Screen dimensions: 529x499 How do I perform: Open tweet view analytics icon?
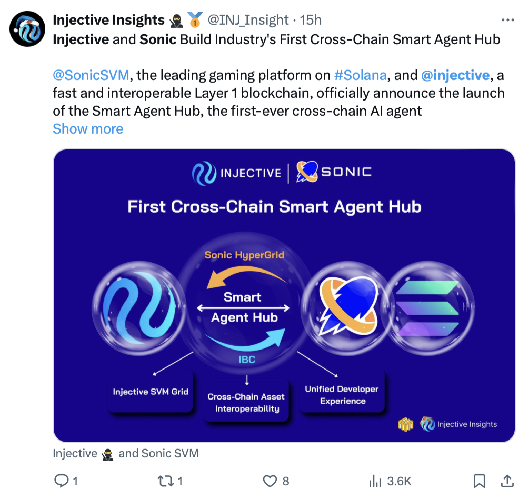tap(375, 481)
